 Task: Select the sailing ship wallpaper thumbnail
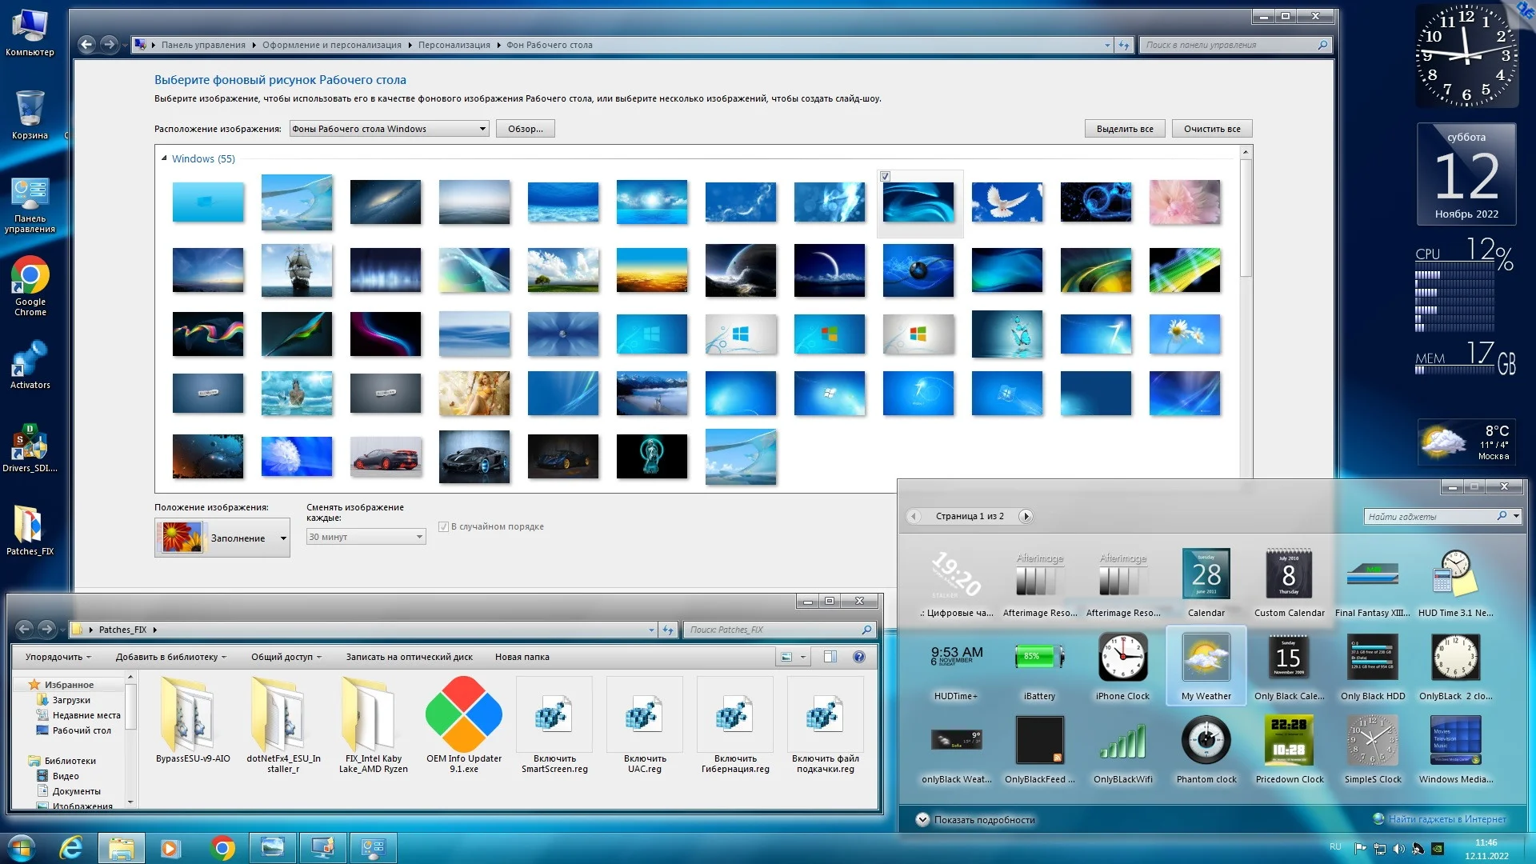pyautogui.click(x=297, y=270)
